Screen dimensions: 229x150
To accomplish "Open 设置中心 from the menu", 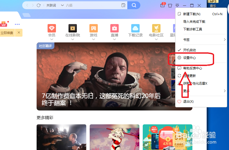I will 201,58.
